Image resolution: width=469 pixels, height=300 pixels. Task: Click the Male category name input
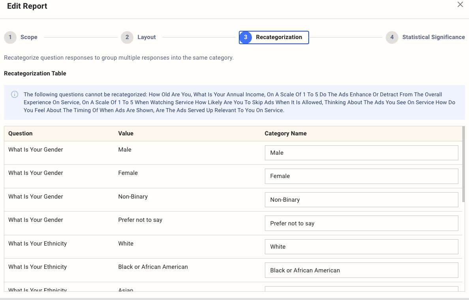click(361, 153)
